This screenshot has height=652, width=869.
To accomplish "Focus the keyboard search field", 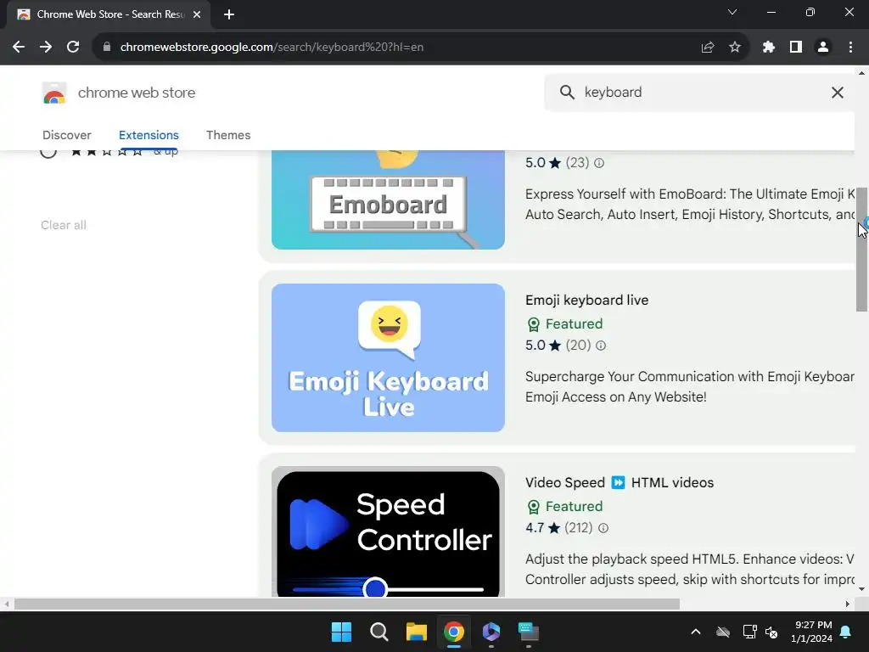I will tap(701, 92).
